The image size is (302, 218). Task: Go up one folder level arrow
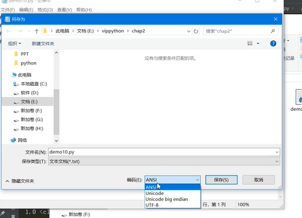click(37, 31)
